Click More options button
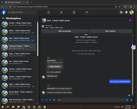The width and height of the screenshot is (137, 109). coord(110,31)
